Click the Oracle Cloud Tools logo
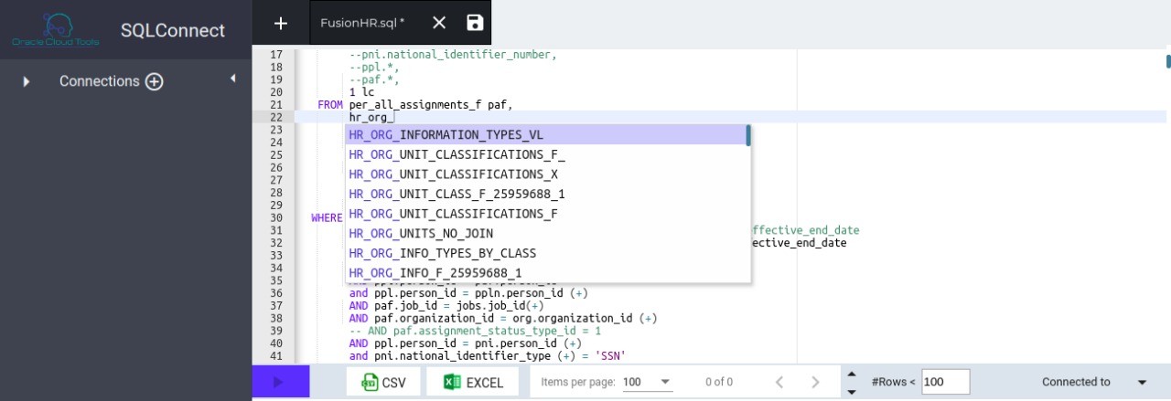 click(x=57, y=29)
